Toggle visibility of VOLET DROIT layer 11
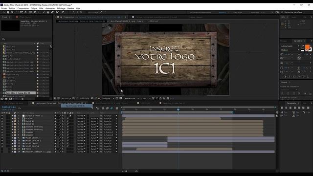This screenshot has height=176, width=313. [x=2, y=143]
